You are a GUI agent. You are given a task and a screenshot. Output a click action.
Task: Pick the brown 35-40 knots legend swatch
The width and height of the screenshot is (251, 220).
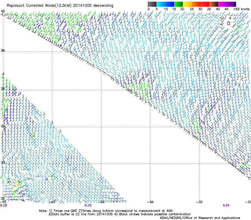click(214, 4)
